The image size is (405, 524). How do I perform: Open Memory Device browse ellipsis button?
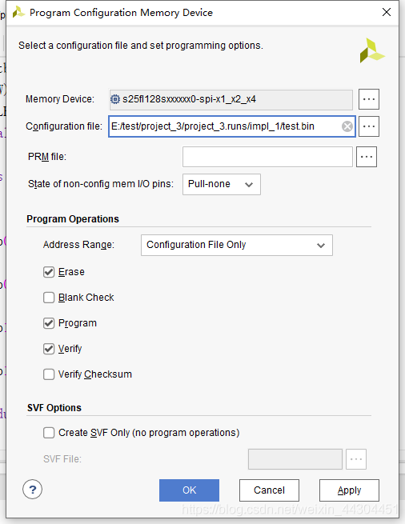click(368, 99)
